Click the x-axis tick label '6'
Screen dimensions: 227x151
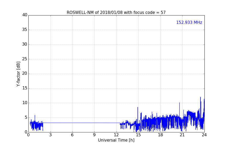(x=72, y=135)
